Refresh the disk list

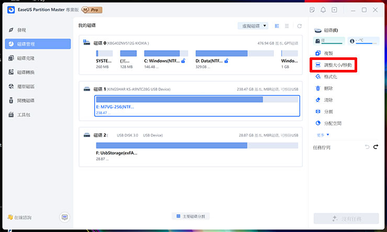[299, 26]
